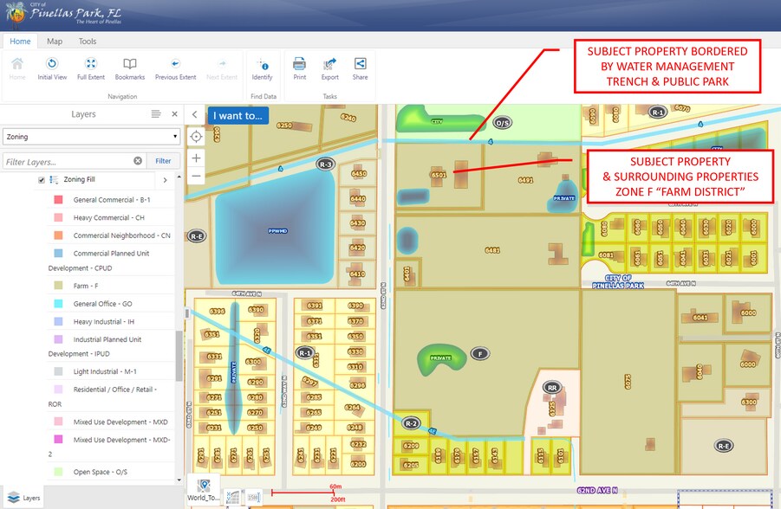Select parcel 6491 on the map
Screen dimensions: 781x509
click(526, 180)
